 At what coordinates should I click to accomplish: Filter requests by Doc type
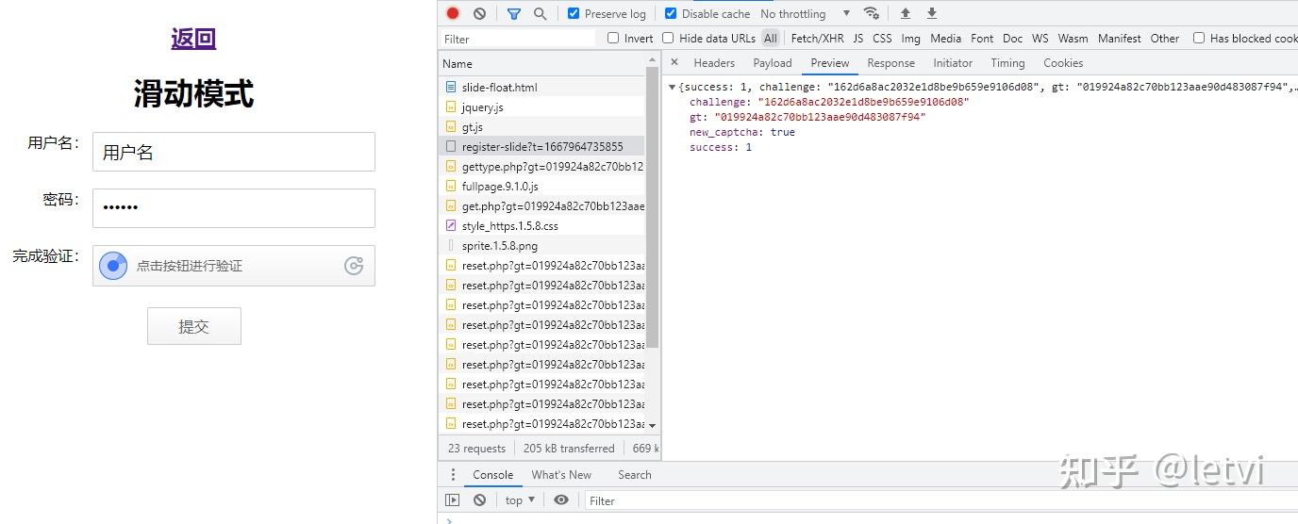click(x=1013, y=39)
